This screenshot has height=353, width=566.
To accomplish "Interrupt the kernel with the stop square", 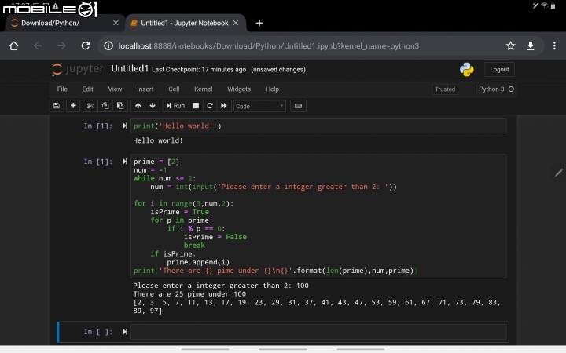I will pos(196,106).
